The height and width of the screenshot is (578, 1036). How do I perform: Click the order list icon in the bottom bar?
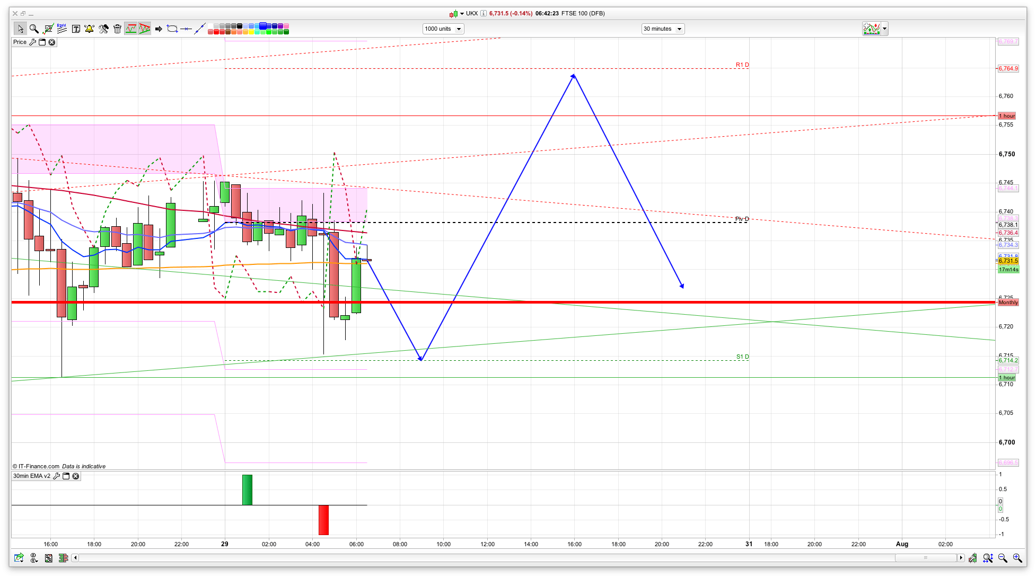tap(49, 558)
